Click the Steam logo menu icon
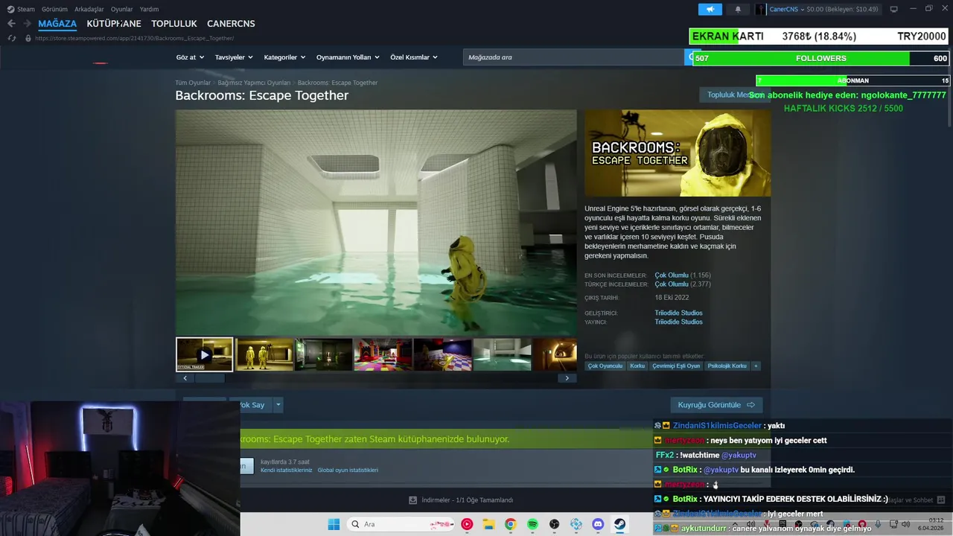 (10, 9)
